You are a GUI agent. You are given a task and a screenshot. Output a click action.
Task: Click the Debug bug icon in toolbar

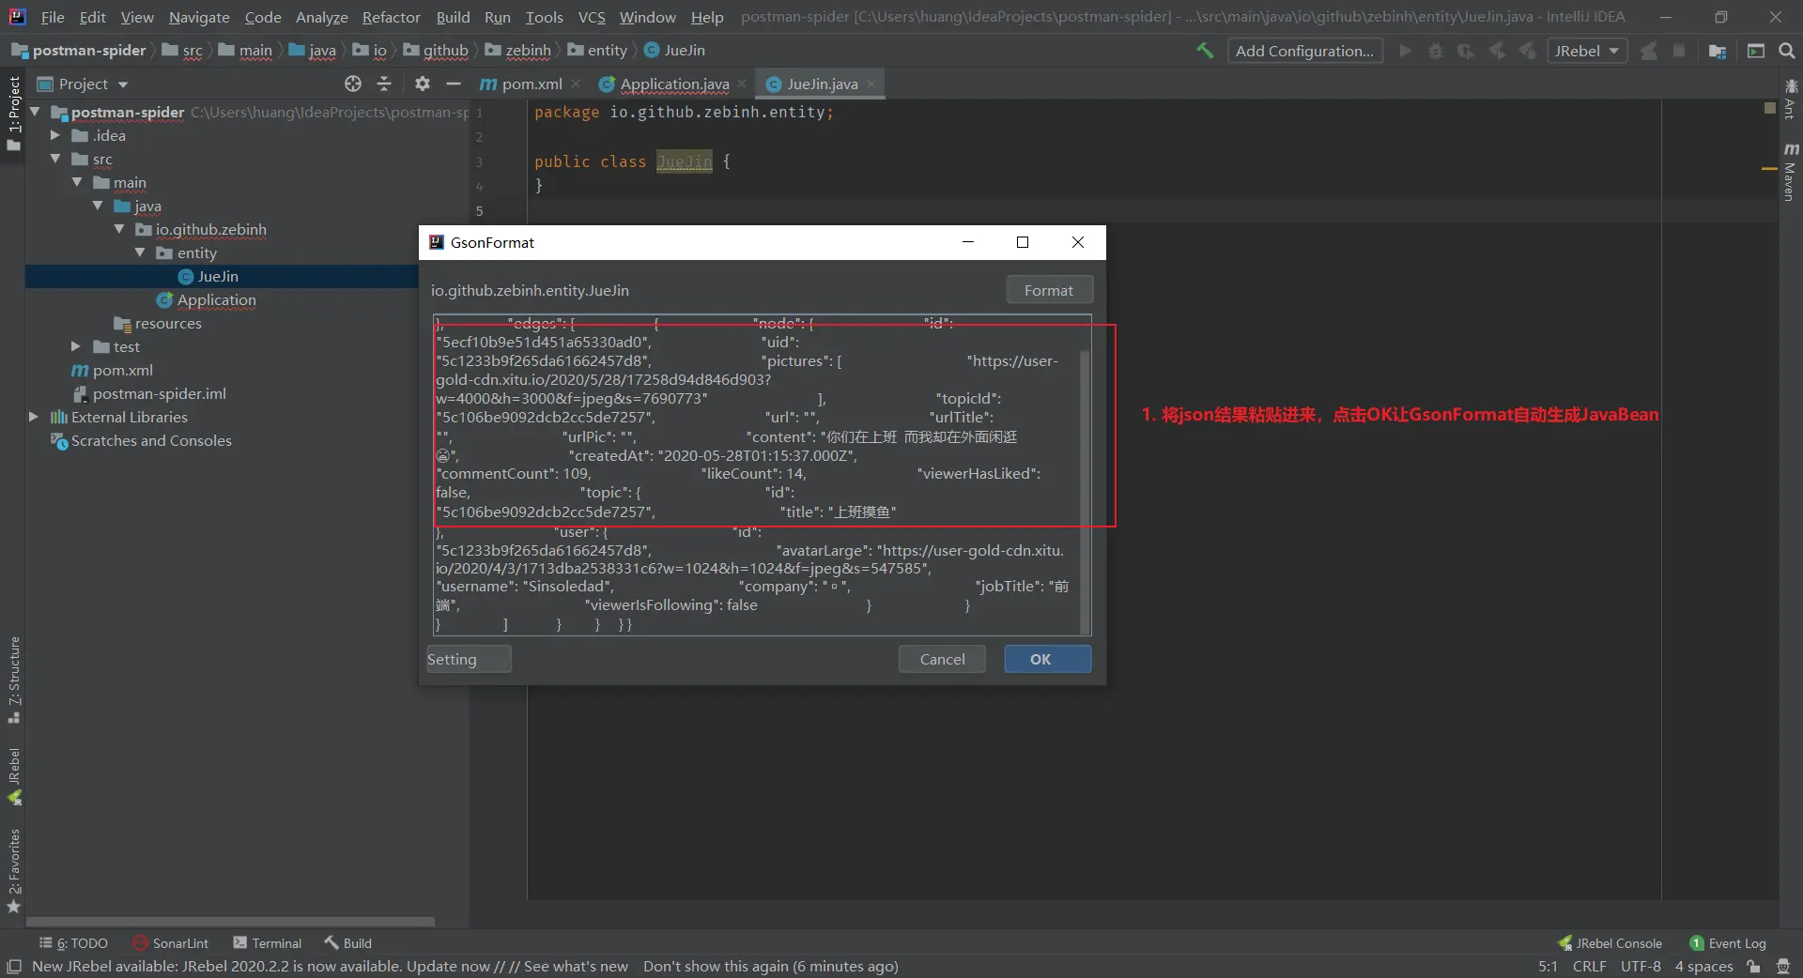tap(1435, 51)
